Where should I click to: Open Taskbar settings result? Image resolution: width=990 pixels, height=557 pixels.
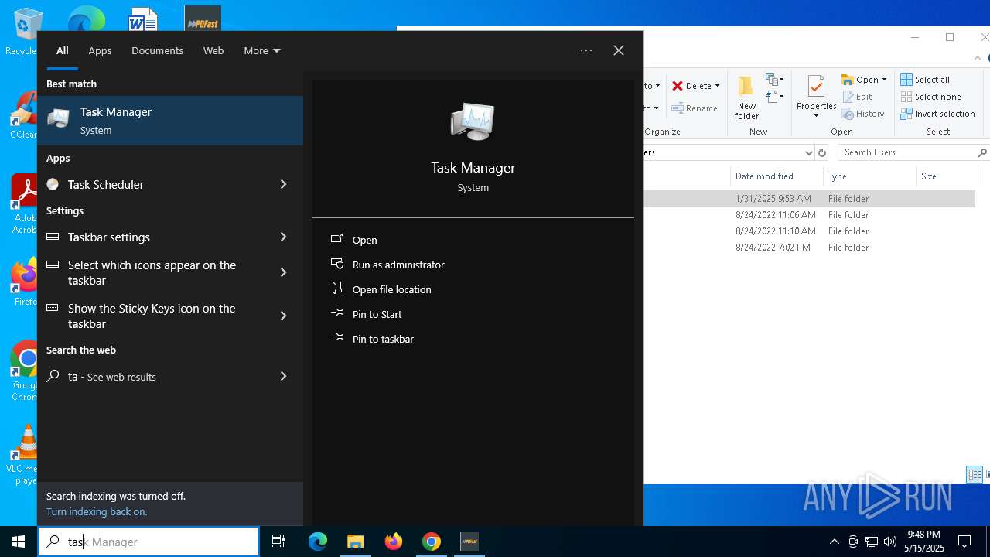pos(170,237)
